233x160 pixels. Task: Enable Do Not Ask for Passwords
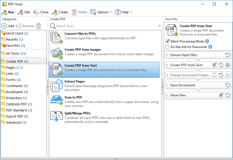168,47
